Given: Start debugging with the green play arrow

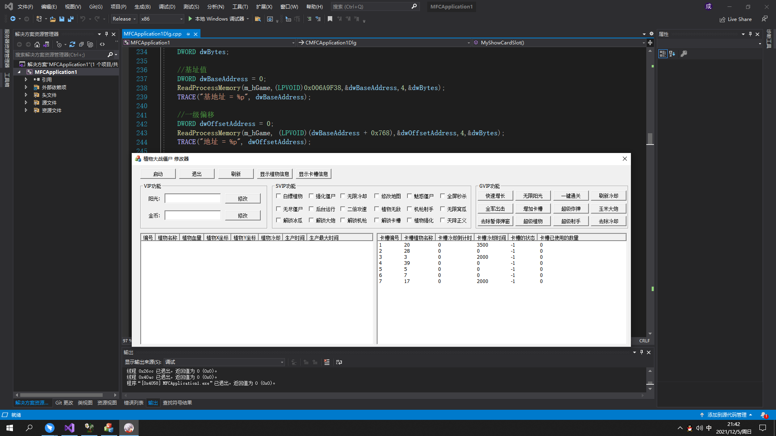Looking at the screenshot, I should (x=190, y=19).
